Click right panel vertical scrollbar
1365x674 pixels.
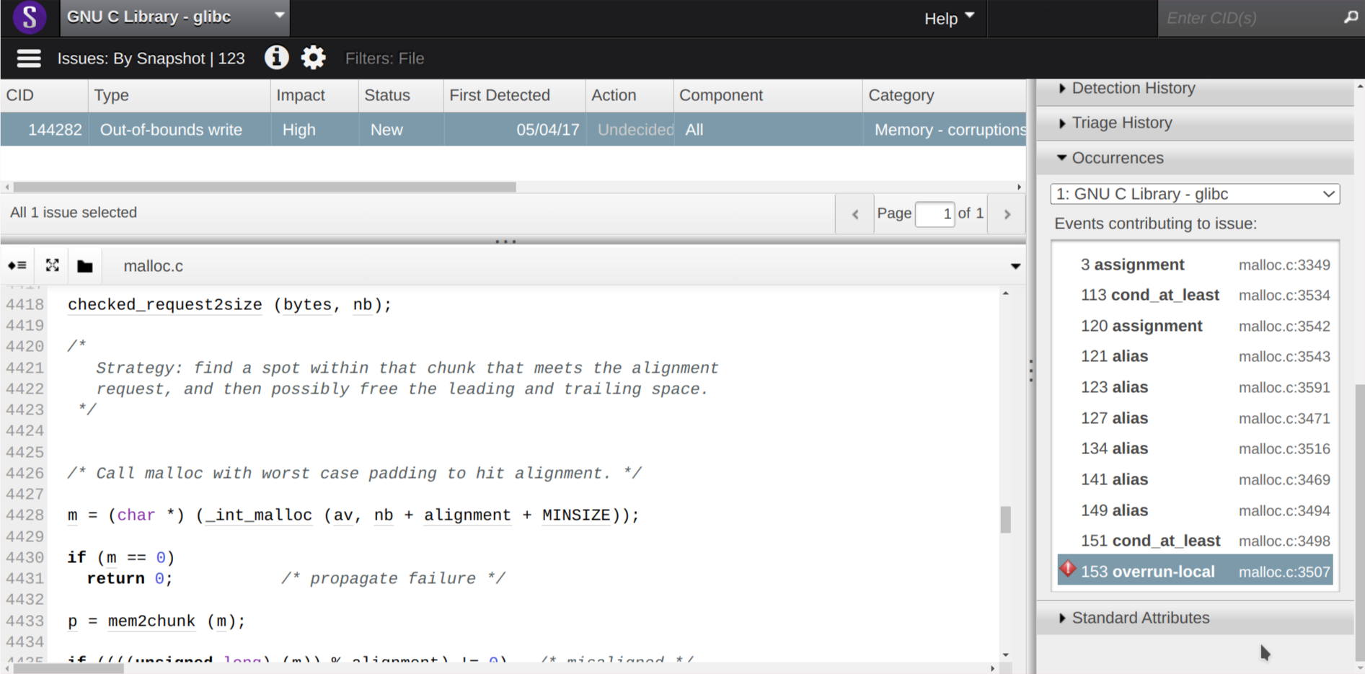coord(1359,523)
